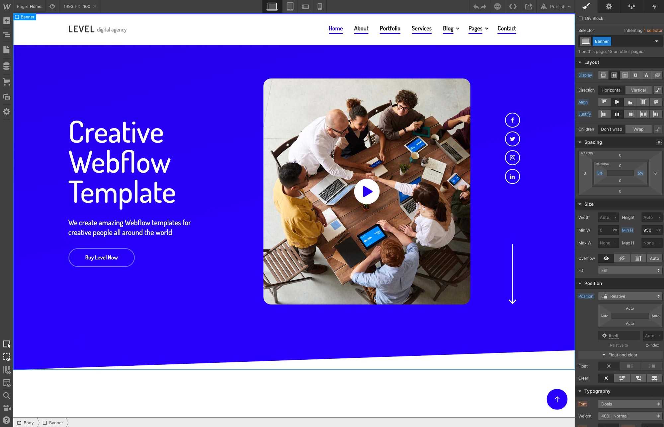Select the Style brush tab
The height and width of the screenshot is (427, 664).
click(586, 6)
